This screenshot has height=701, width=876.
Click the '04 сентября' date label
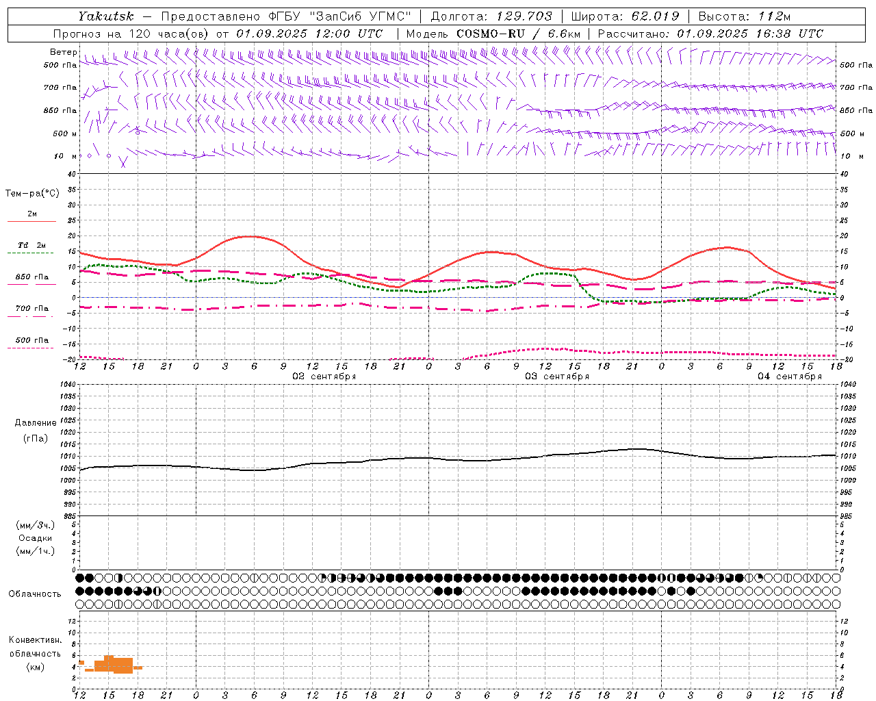pos(790,377)
